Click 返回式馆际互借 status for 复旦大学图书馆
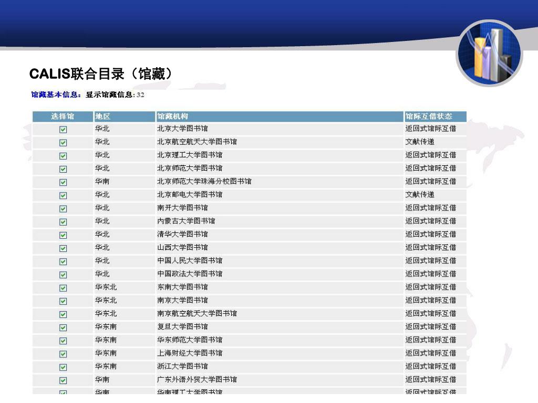 (431, 326)
